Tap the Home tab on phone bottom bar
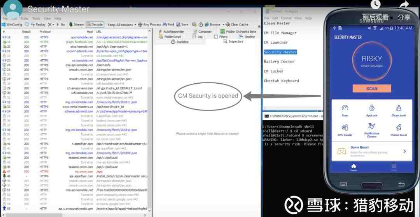The image size is (420, 217). pyautogui.click(x=353, y=167)
